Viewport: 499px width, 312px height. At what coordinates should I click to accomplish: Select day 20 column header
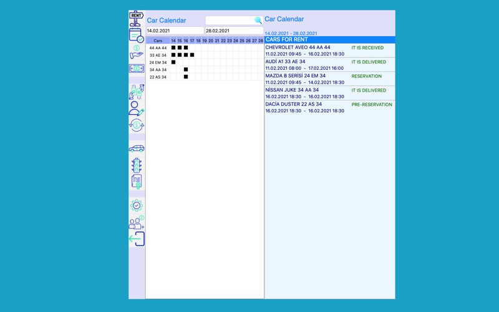pyautogui.click(x=211, y=41)
